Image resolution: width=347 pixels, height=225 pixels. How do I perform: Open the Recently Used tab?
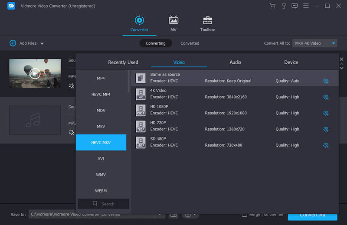click(123, 62)
